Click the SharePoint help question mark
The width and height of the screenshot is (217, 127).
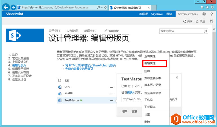(211, 14)
